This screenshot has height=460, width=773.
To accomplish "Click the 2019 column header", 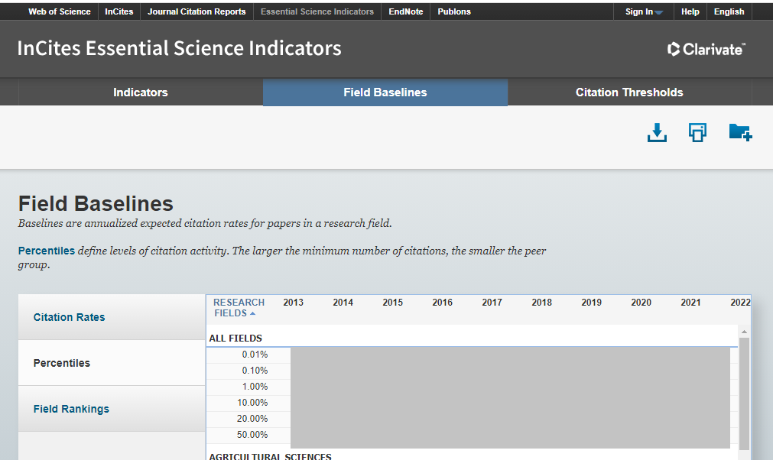I will tap(592, 303).
